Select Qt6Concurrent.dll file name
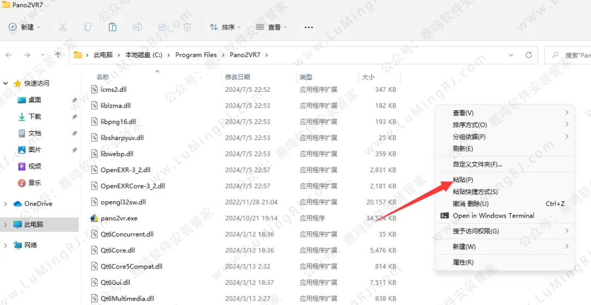 127,234
